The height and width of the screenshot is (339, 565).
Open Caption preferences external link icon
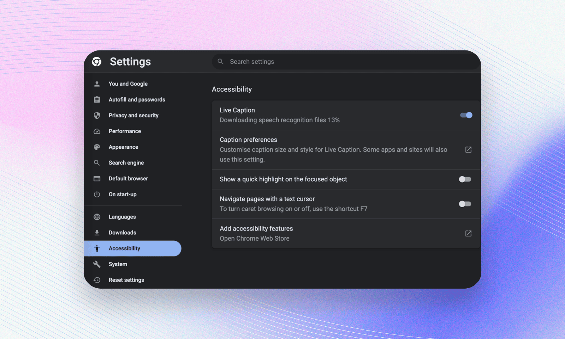pos(468,150)
